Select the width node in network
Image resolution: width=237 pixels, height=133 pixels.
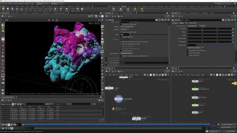pyautogui.click(x=136, y=119)
